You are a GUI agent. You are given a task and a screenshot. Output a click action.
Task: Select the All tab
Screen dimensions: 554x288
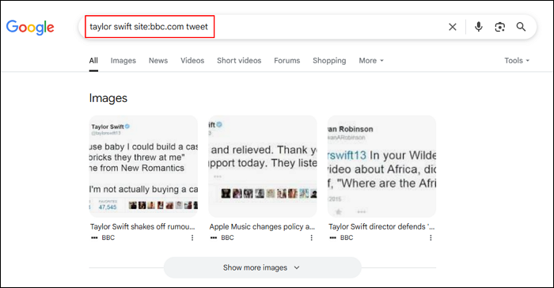[x=93, y=60]
